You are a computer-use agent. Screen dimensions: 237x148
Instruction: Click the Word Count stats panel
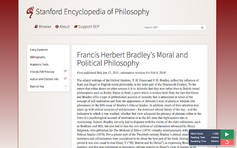pyautogui.click(x=204, y=137)
